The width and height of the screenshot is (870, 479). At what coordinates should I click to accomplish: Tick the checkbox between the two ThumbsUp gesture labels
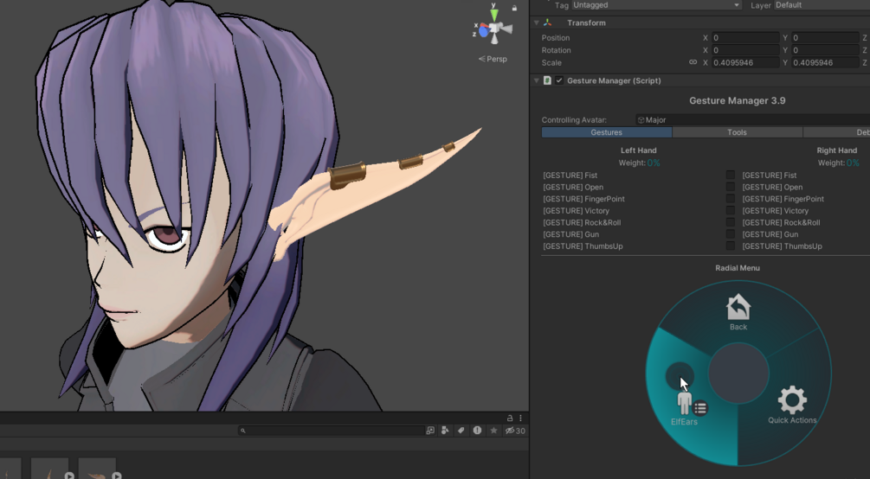730,246
